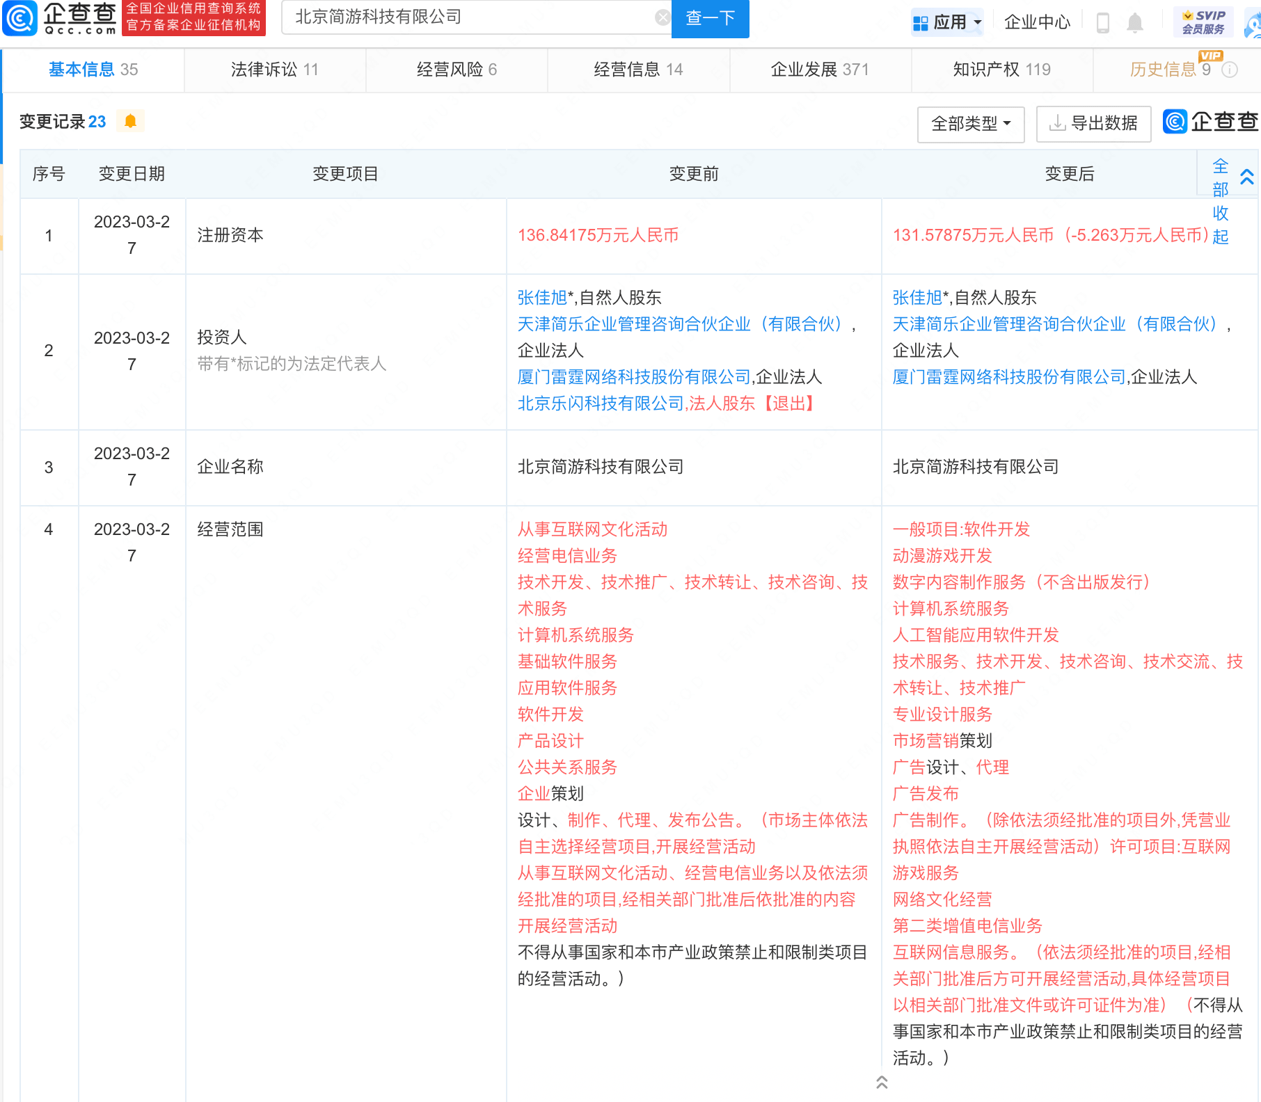Open the 全部类型 filter dropdown
Viewport: 1261px width, 1102px height.
[971, 124]
